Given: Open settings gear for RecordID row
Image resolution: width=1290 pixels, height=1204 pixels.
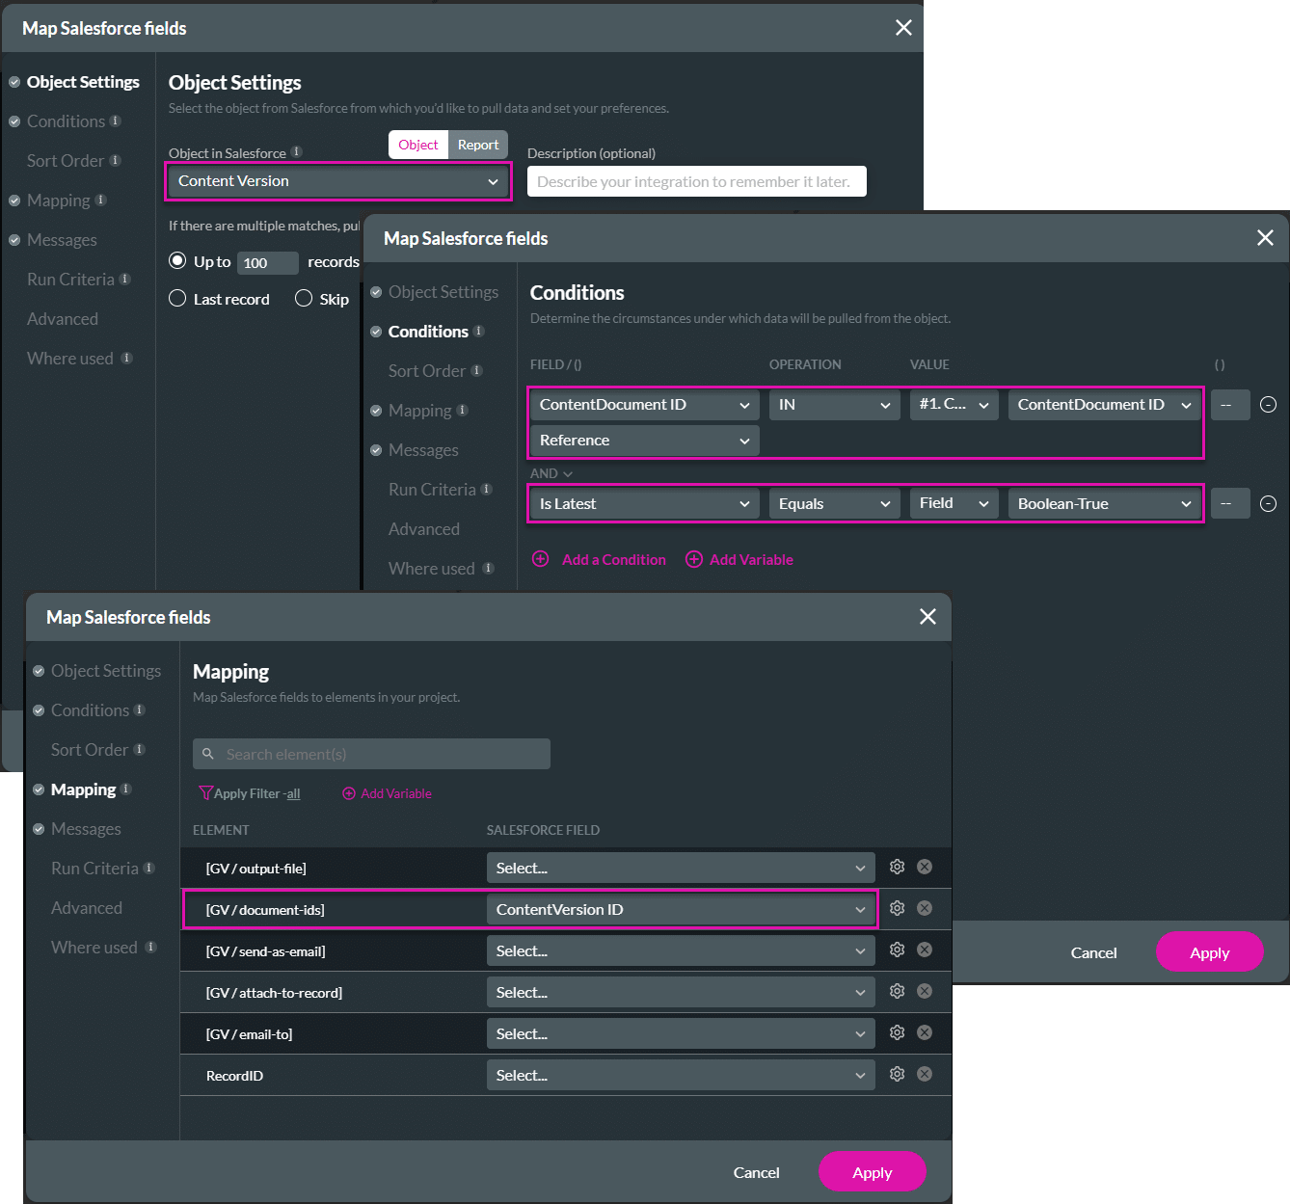Looking at the screenshot, I should click(897, 1074).
